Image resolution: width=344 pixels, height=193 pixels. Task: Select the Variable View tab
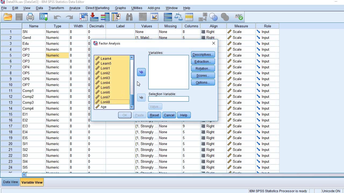pos(32,182)
